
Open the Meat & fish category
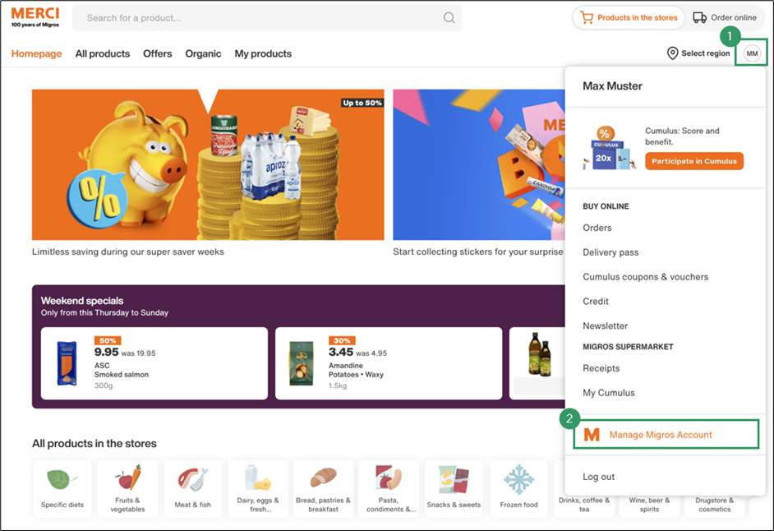pos(192,488)
